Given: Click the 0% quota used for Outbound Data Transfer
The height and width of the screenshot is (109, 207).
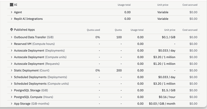Looking at the screenshot, I should [97, 37].
